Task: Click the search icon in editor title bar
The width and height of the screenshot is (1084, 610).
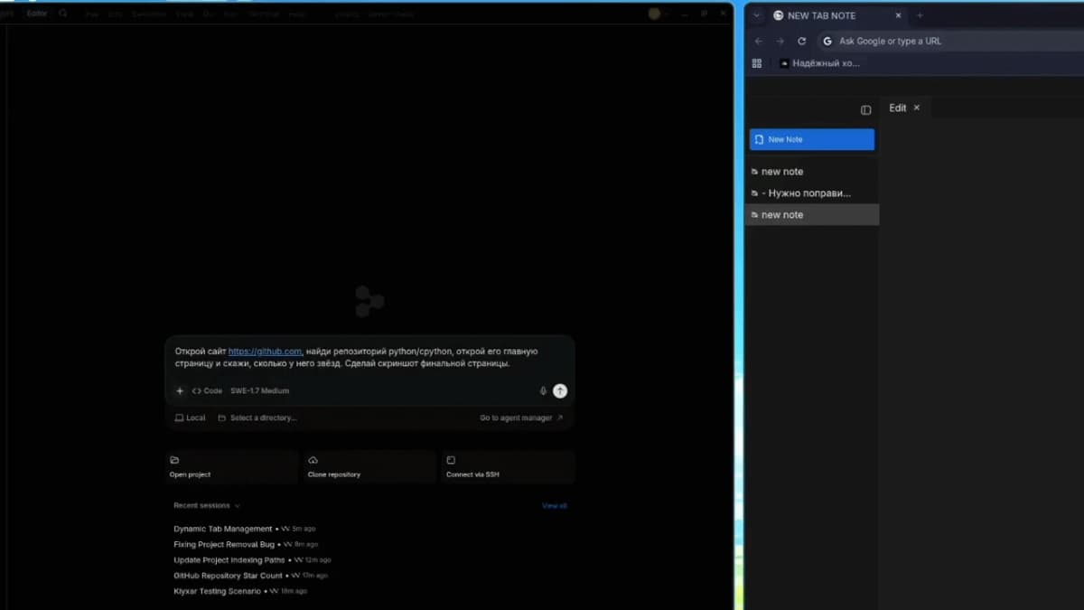Action: tap(63, 14)
